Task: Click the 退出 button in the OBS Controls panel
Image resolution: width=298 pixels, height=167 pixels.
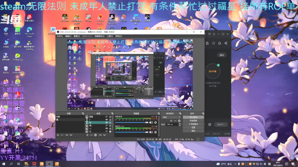Action: pos(193,131)
